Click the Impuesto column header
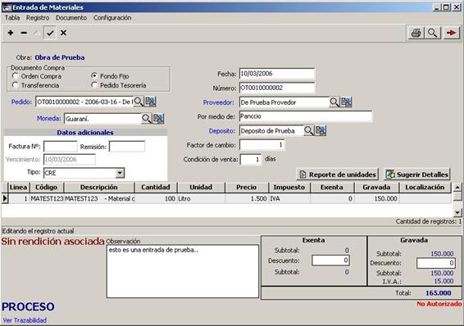Viewport: 464px width, 326px height. (289, 187)
